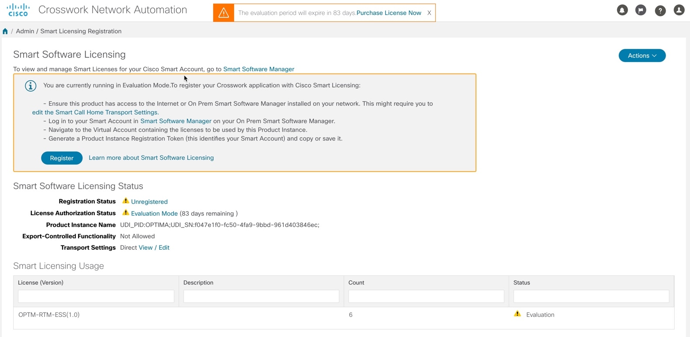The image size is (690, 337).
Task: Click the Register button
Action: pyautogui.click(x=62, y=158)
